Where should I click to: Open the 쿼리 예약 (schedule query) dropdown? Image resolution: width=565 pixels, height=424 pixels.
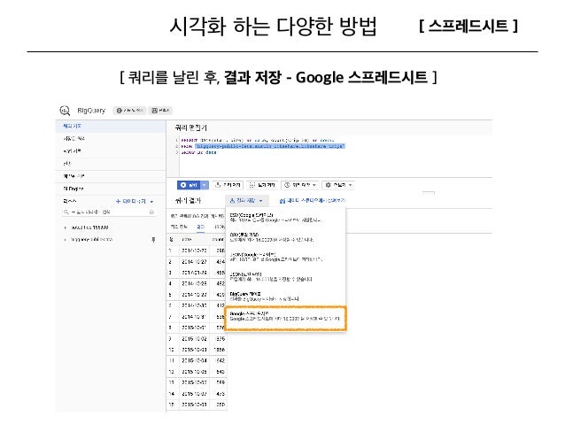coord(300,185)
